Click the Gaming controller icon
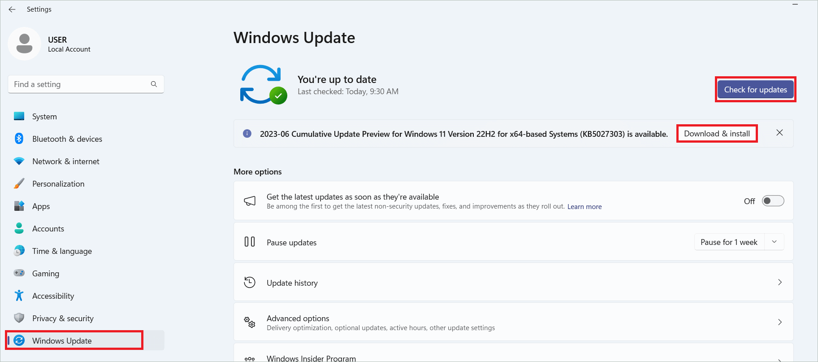The image size is (818, 362). click(19, 273)
